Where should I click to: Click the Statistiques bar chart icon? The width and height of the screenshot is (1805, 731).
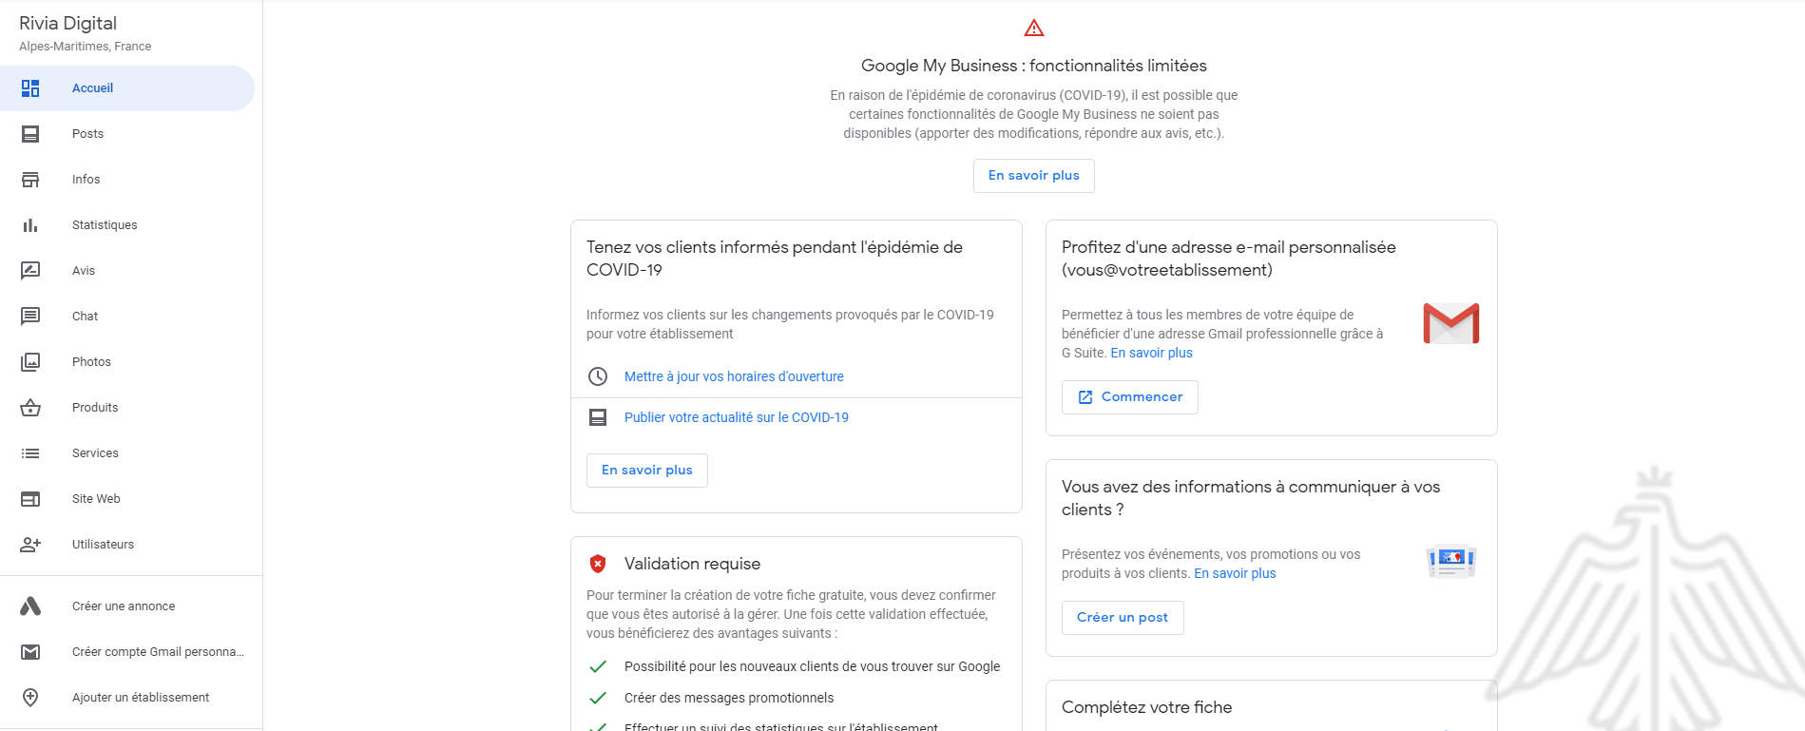pos(30,225)
